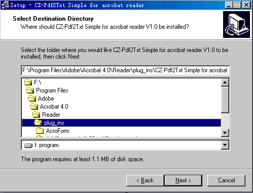Click the setup icon in title bar
The width and height of the screenshot is (253, 193).
(x=5, y=5)
